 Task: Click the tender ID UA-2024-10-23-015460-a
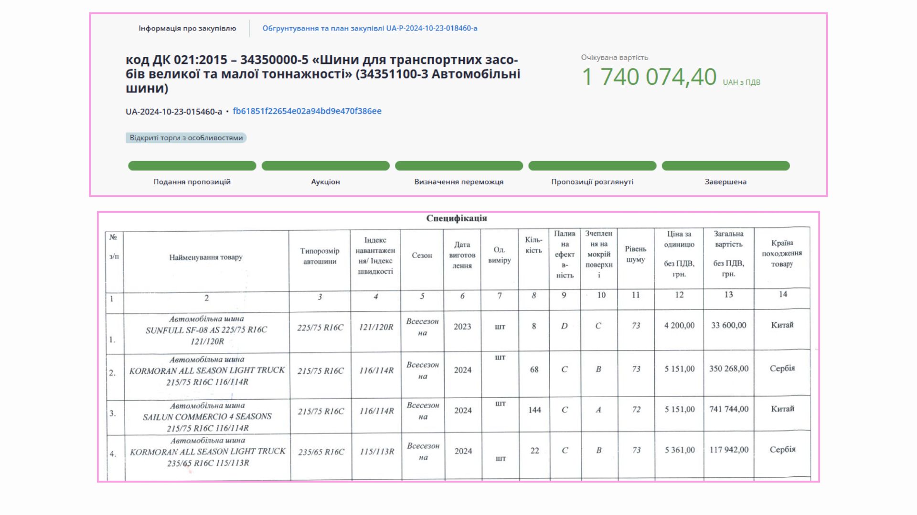point(174,112)
